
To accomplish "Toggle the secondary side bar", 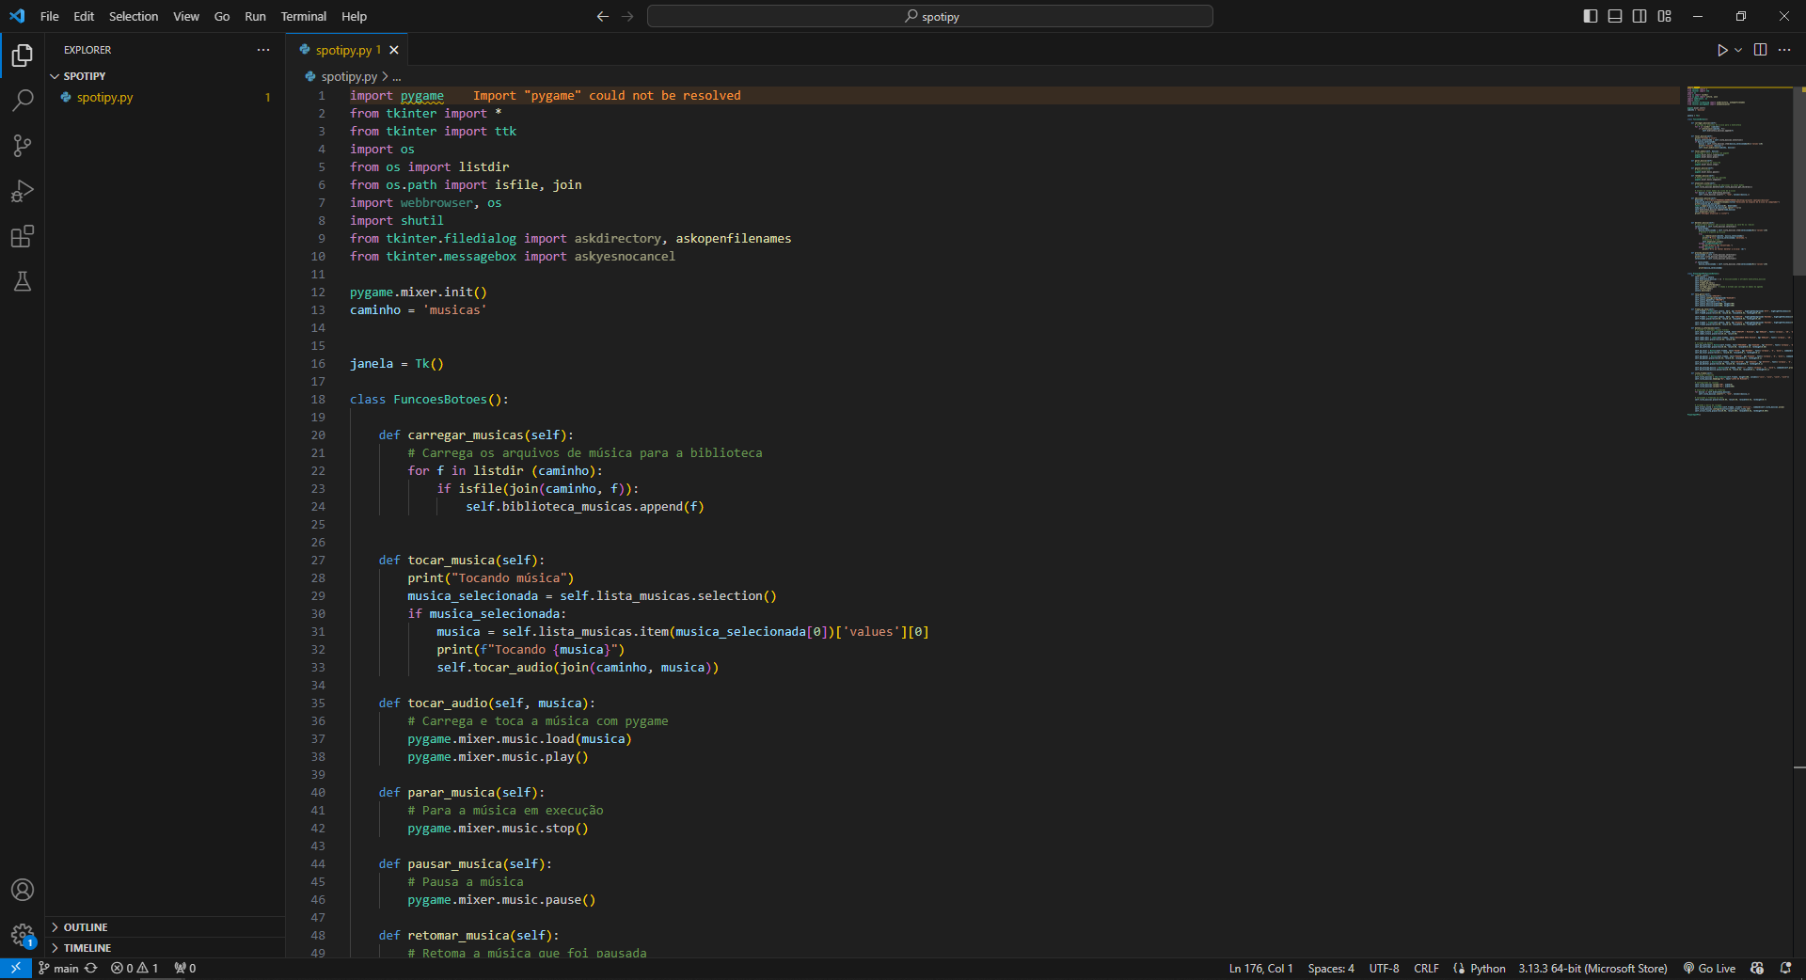I will [x=1640, y=16].
